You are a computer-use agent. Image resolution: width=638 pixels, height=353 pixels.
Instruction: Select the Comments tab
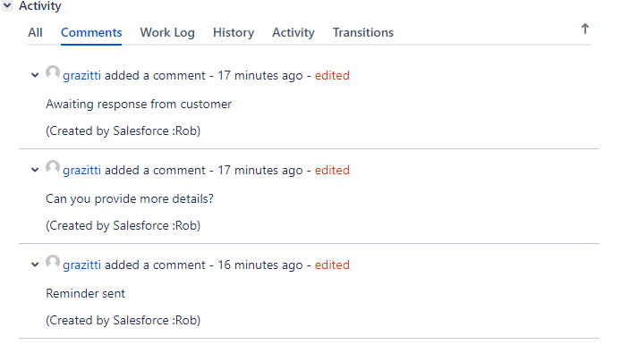pyautogui.click(x=91, y=32)
